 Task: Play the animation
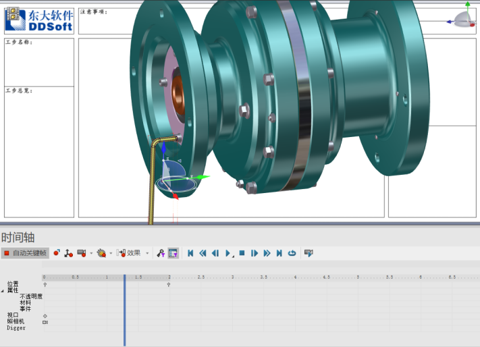click(x=228, y=253)
